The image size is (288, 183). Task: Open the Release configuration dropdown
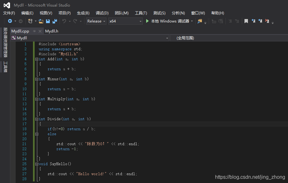point(96,21)
